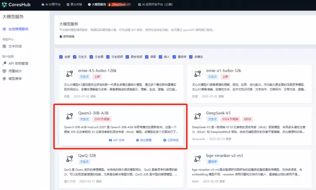Click the DeepSeek-V3 model icon
Screen dimensions: 316x190
point(196,116)
